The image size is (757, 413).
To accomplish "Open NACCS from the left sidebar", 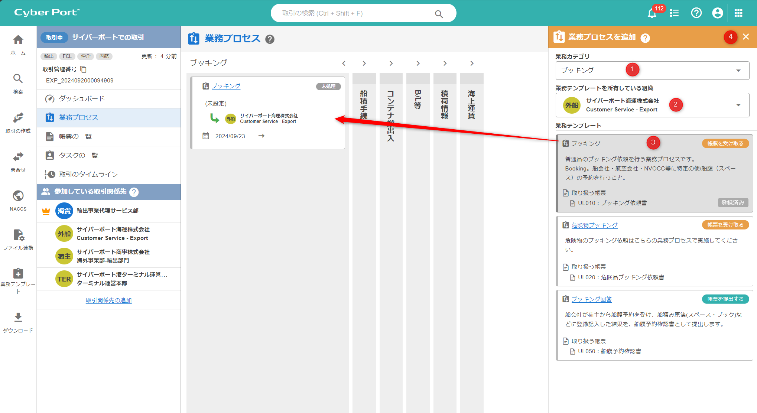I will pyautogui.click(x=18, y=200).
